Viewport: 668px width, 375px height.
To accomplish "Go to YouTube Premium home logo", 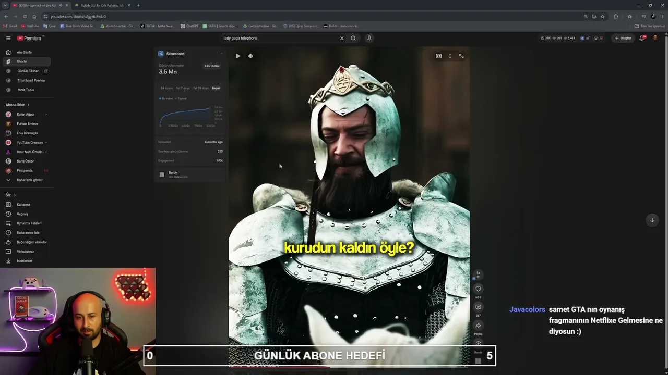I will (29, 38).
